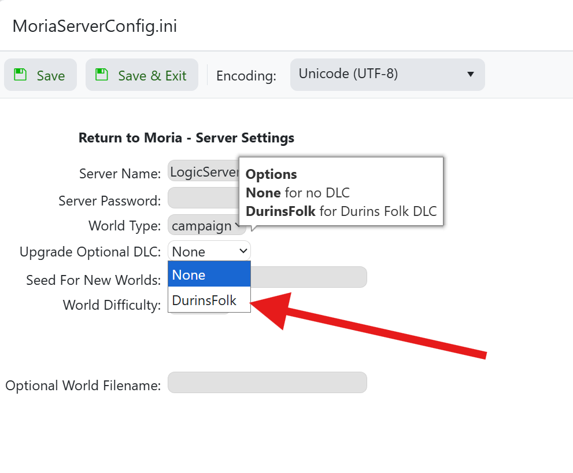Select the None option in the DLC list
Image resolution: width=573 pixels, height=473 pixels.
[x=209, y=275]
